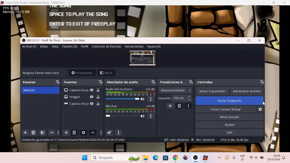Mute Mic/Aux audio

coord(142,116)
